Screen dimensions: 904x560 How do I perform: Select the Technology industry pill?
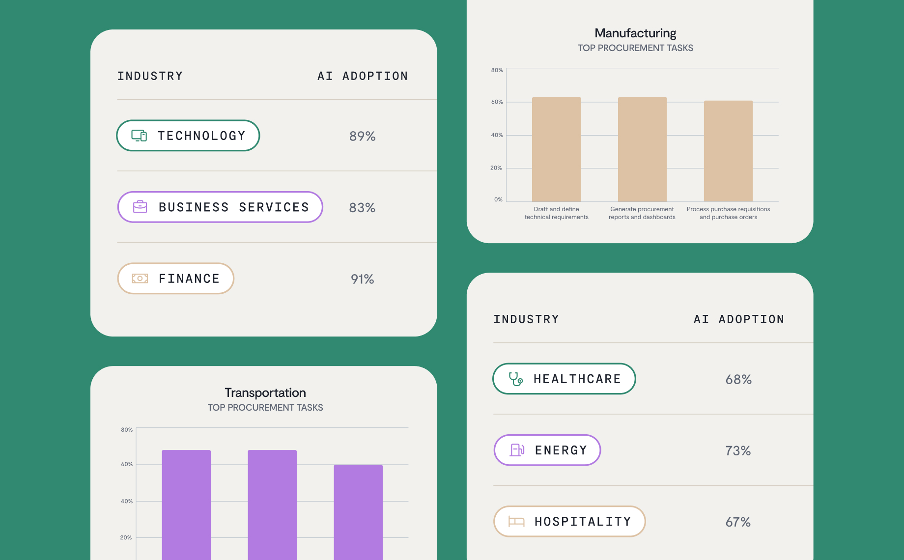[188, 136]
